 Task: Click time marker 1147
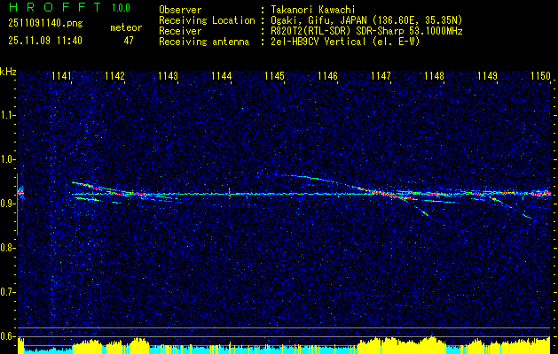click(x=381, y=76)
